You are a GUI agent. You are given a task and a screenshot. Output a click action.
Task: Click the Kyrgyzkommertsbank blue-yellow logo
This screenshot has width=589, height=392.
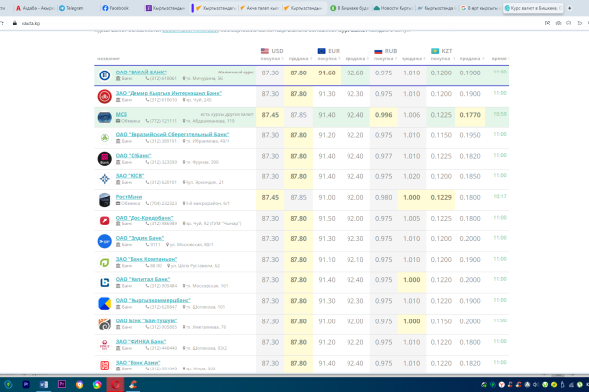point(104,303)
